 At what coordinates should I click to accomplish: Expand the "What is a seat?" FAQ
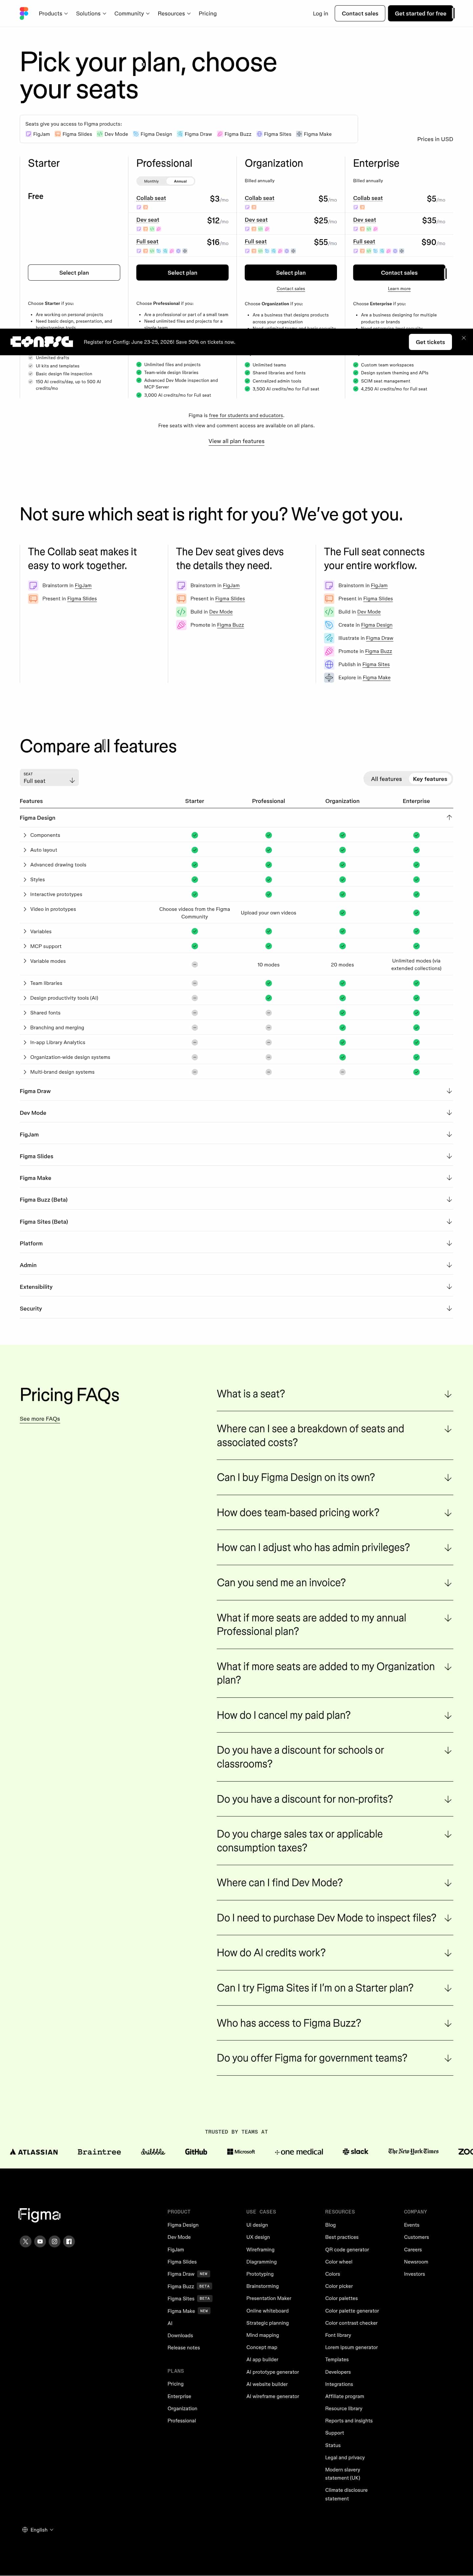click(x=334, y=1394)
